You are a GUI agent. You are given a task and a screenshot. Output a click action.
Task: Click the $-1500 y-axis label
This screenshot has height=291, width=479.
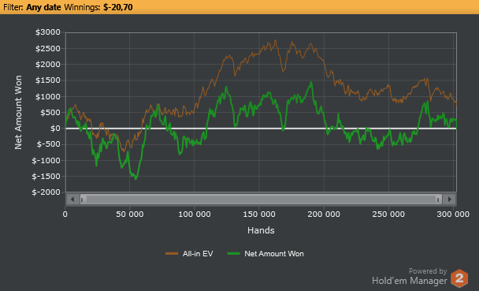[46, 176]
